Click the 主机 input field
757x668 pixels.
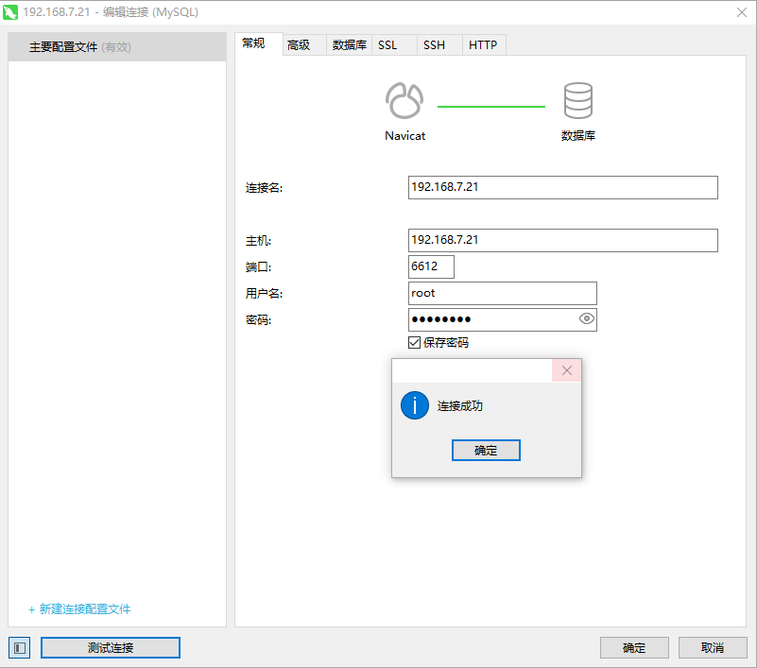click(x=563, y=240)
